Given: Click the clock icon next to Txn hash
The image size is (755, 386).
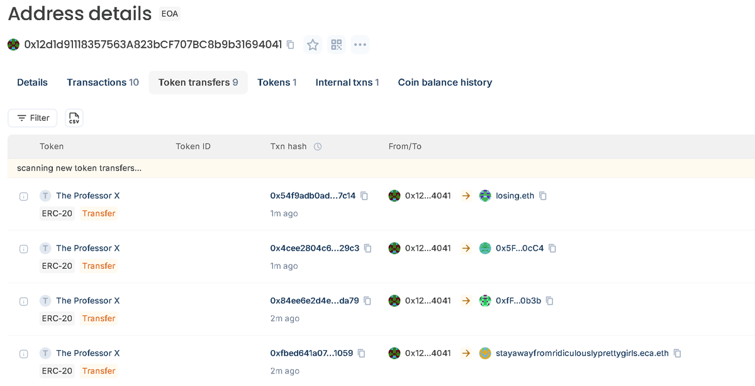Looking at the screenshot, I should click(318, 147).
